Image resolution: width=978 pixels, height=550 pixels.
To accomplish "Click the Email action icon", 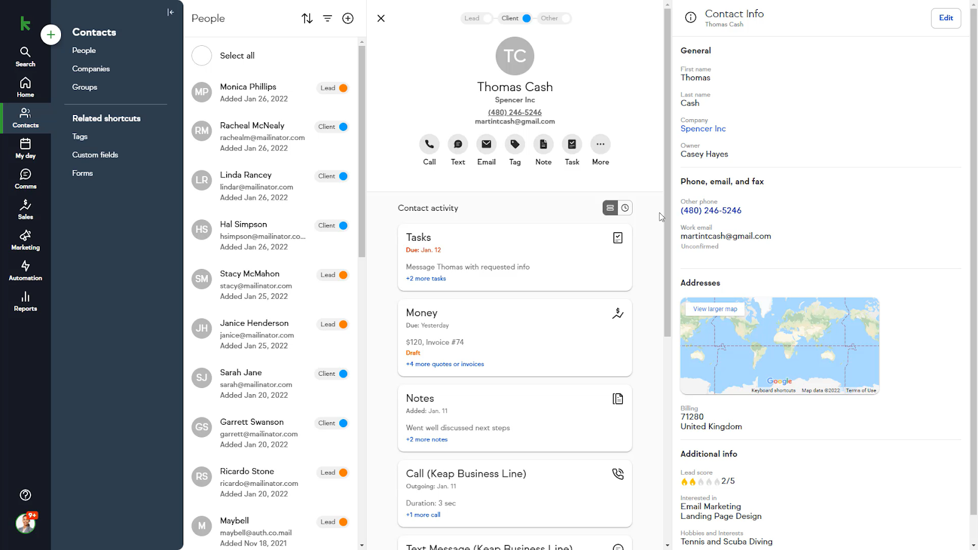I will [486, 144].
